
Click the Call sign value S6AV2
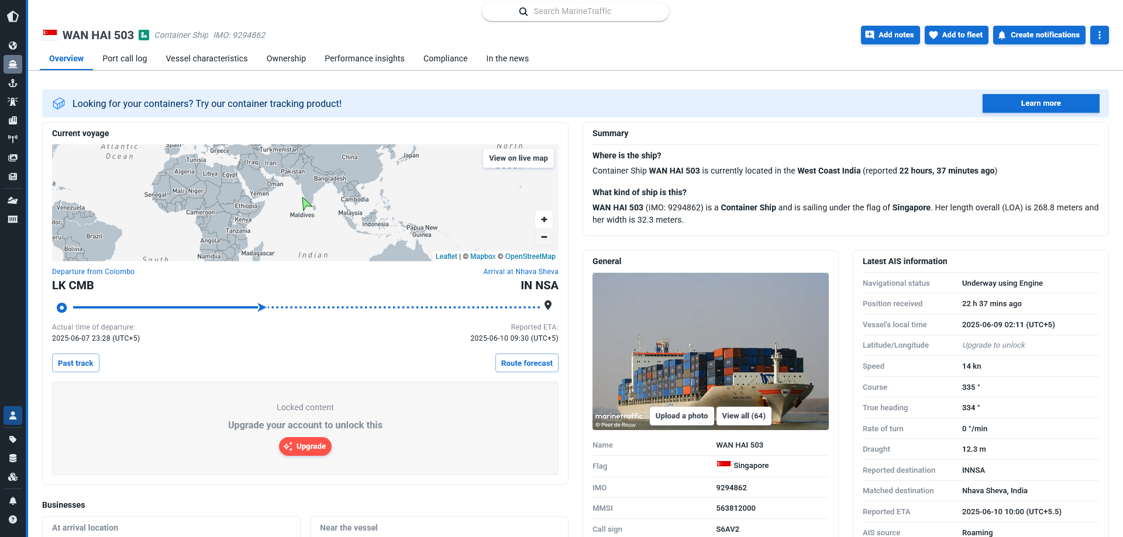tap(728, 529)
